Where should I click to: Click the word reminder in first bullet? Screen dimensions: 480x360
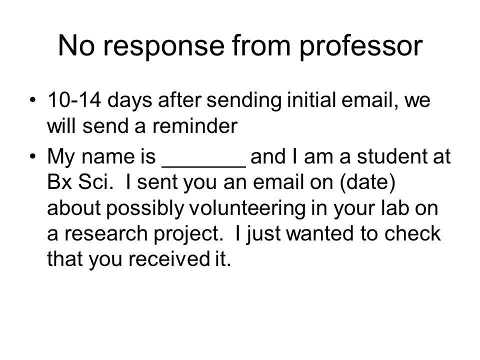click(195, 126)
